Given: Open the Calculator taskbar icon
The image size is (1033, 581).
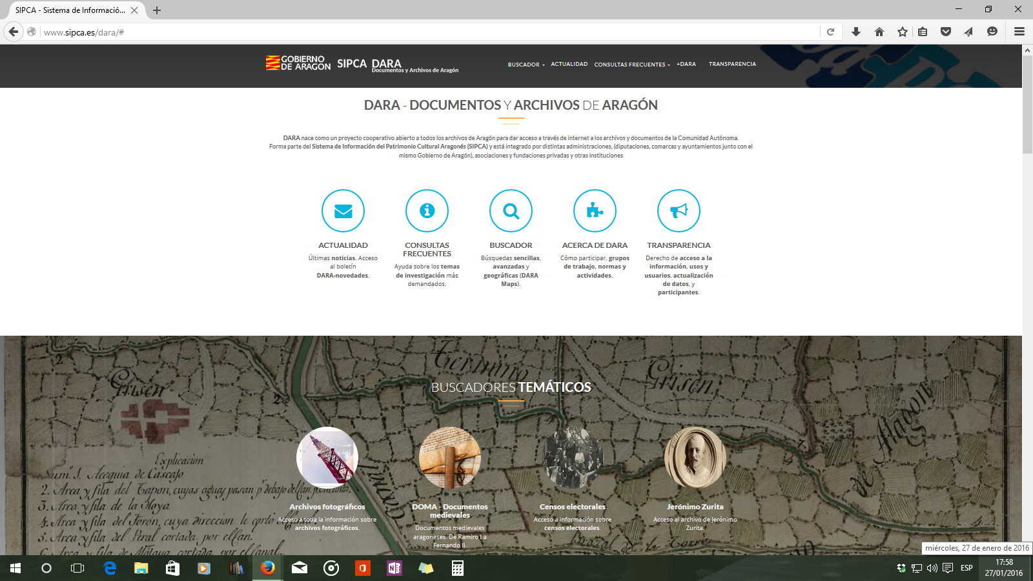Looking at the screenshot, I should pos(458,568).
